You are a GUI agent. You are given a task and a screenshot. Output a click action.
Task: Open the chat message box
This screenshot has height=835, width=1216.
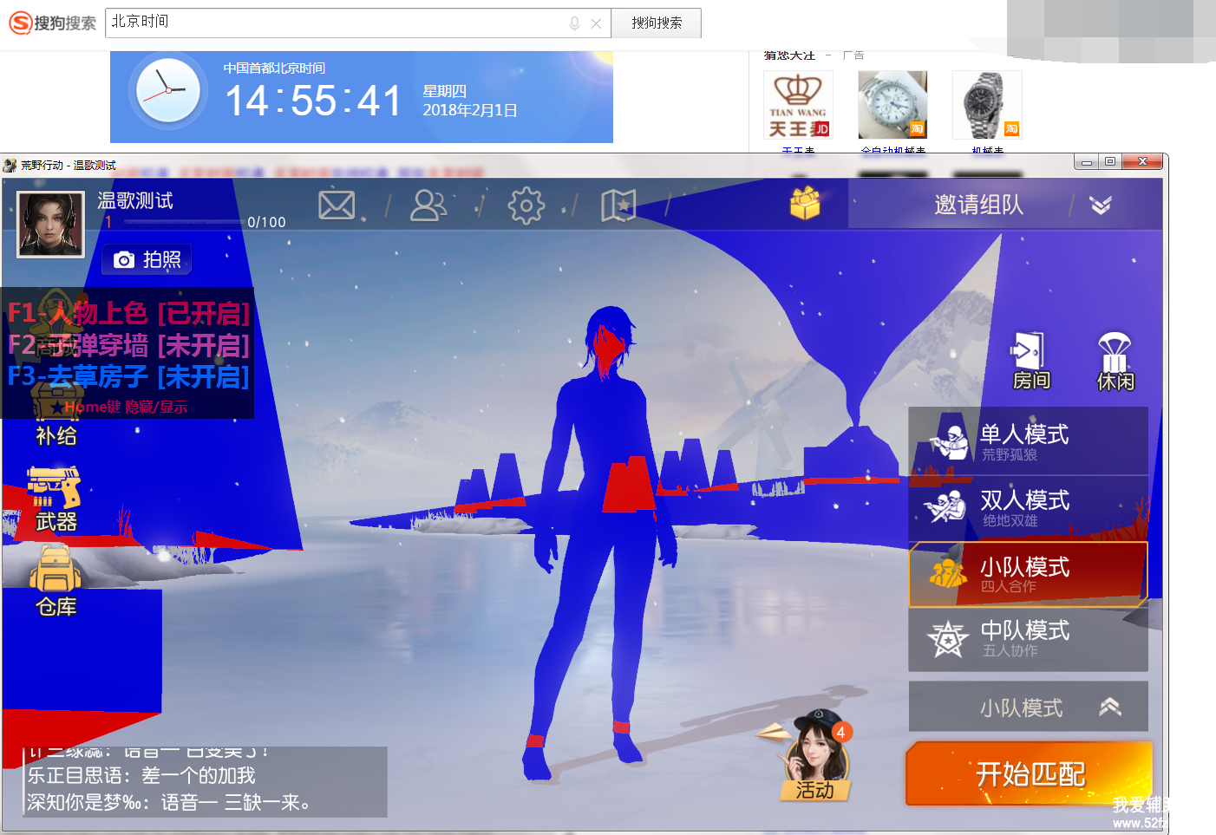tap(205, 781)
